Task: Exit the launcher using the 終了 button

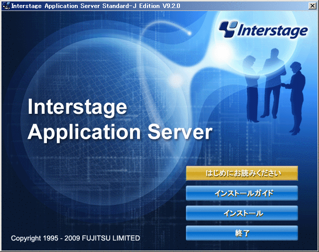Action: pos(242,233)
